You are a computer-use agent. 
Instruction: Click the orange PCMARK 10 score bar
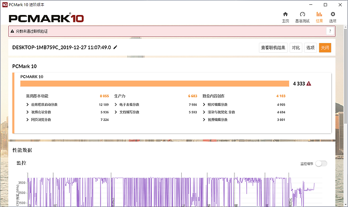155,84
